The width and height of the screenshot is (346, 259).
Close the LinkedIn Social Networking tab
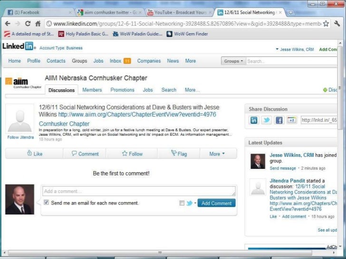tap(280, 12)
